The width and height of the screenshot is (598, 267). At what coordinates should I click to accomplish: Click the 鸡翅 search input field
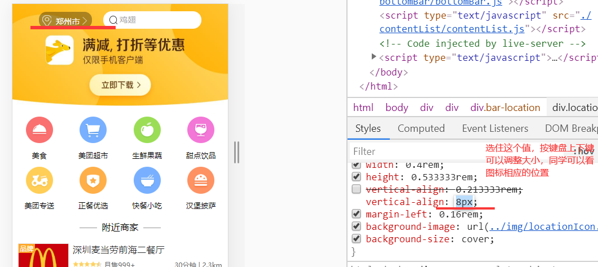(152, 20)
